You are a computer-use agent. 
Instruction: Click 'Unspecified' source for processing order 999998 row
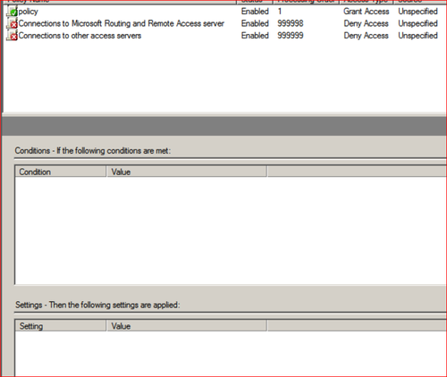[417, 23]
